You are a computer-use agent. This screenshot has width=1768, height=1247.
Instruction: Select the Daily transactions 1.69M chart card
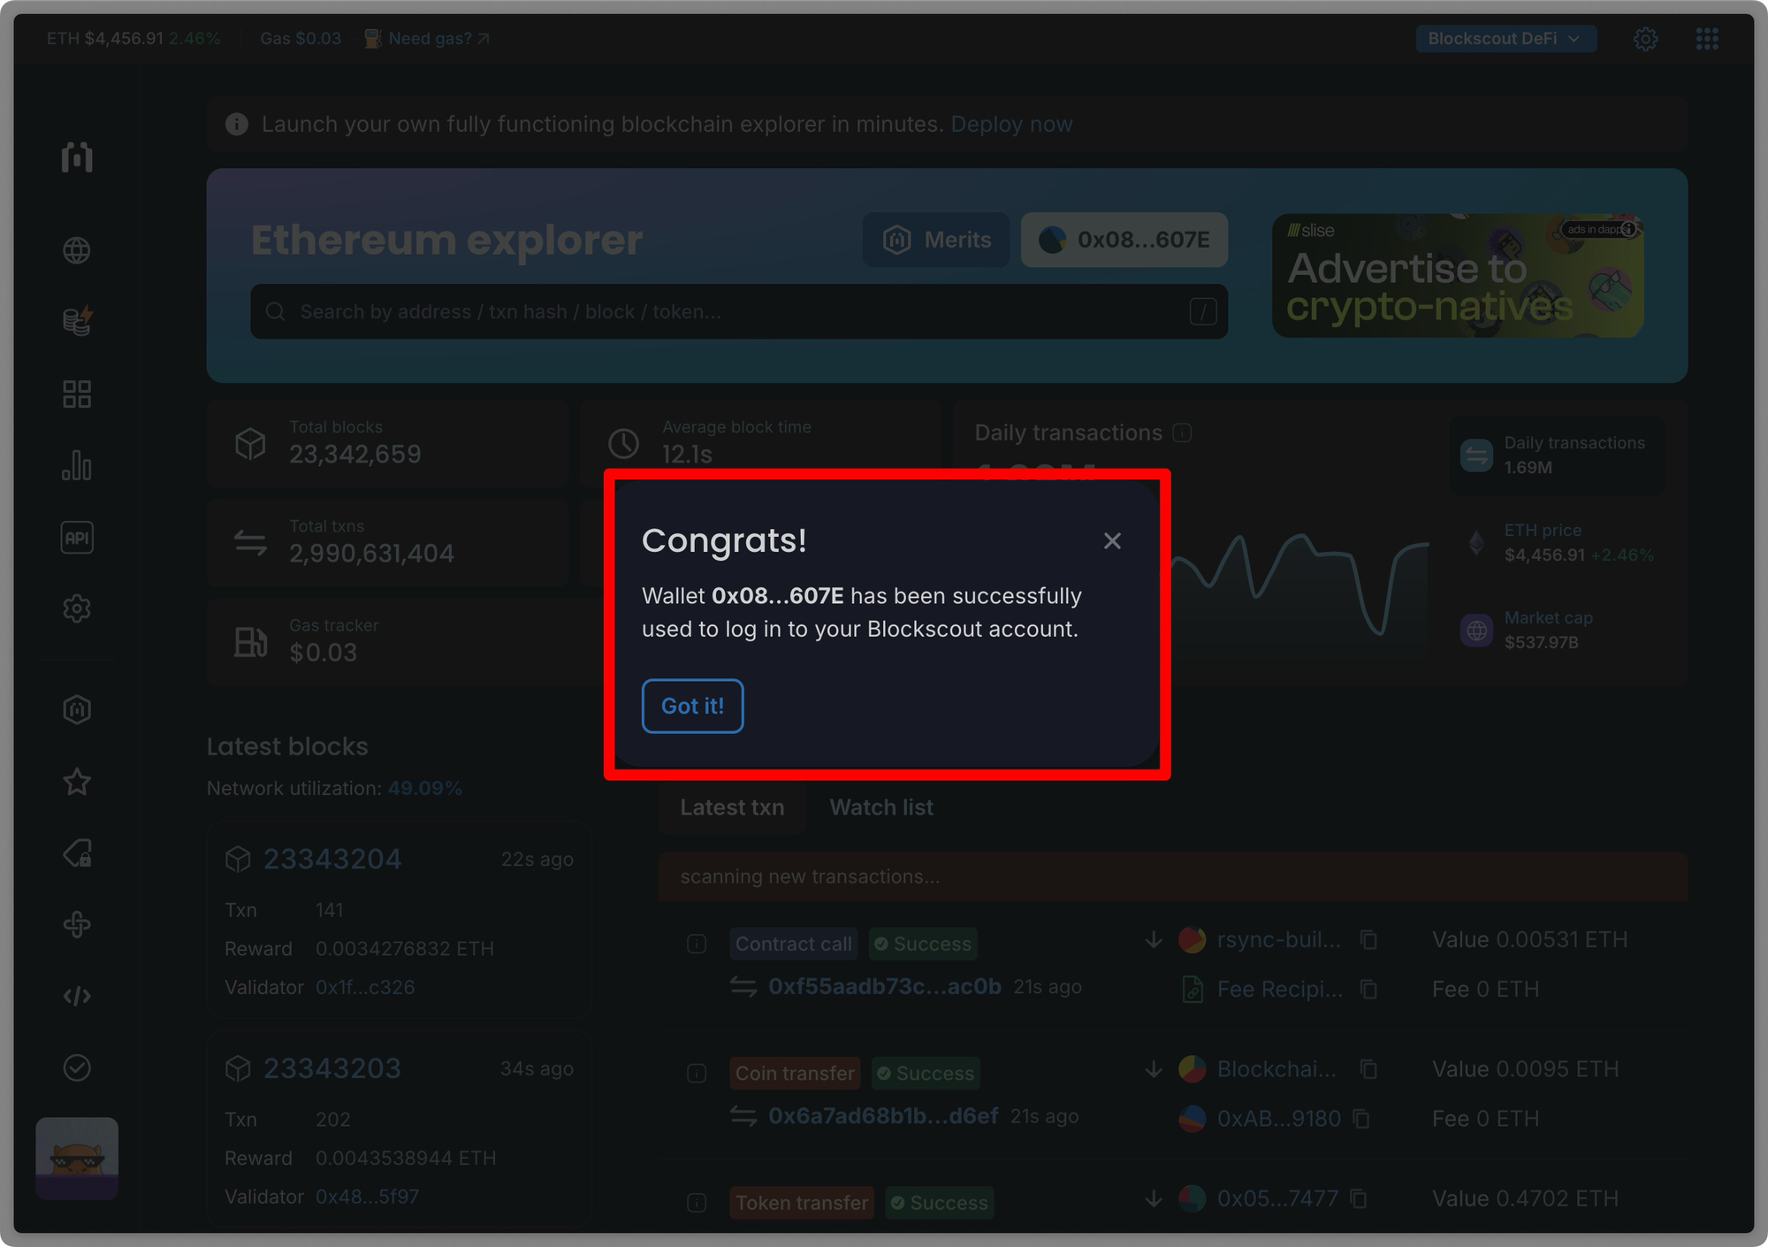click(1558, 455)
